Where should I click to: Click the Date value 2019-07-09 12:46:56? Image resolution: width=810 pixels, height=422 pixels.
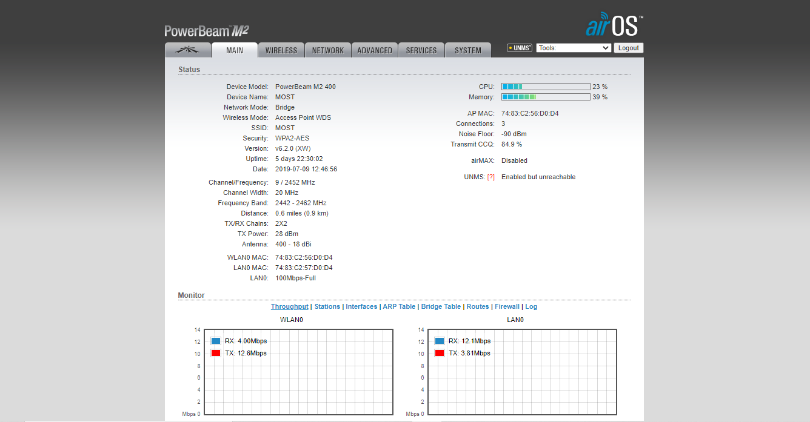click(306, 169)
